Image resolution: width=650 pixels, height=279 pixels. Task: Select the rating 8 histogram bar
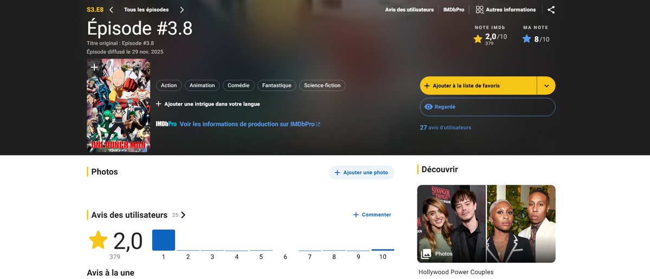(334, 250)
